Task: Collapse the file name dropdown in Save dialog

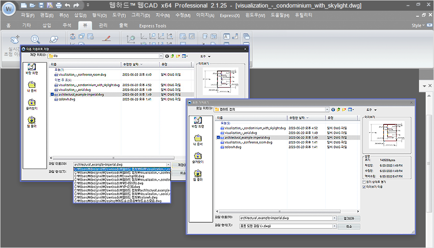Action: point(168,165)
